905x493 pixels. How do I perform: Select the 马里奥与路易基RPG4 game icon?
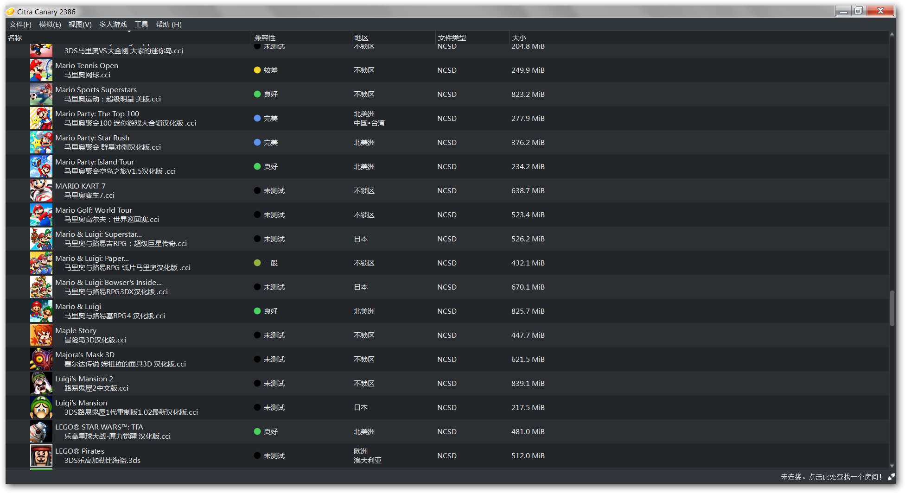coord(41,311)
